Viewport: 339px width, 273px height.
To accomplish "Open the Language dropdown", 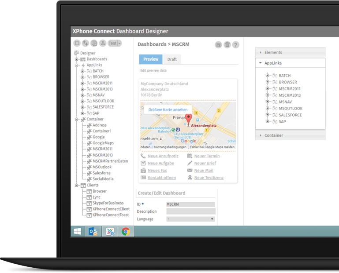I will click(190, 219).
